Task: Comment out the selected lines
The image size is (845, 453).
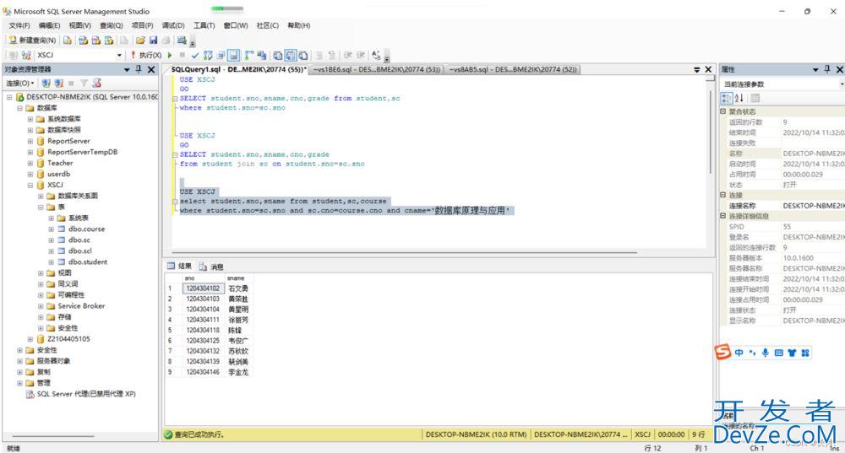Action: point(319,56)
